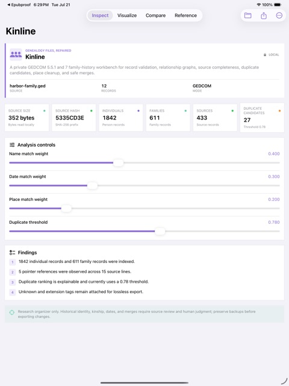Click the 0.780 threshold value
This screenshot has height=386, width=289.
[x=274, y=222]
